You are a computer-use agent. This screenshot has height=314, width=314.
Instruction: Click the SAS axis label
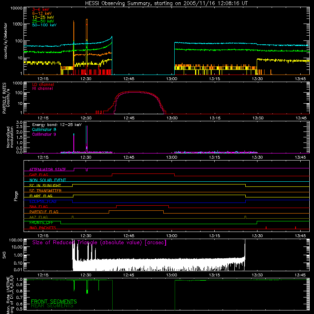pyautogui.click(x=4, y=255)
